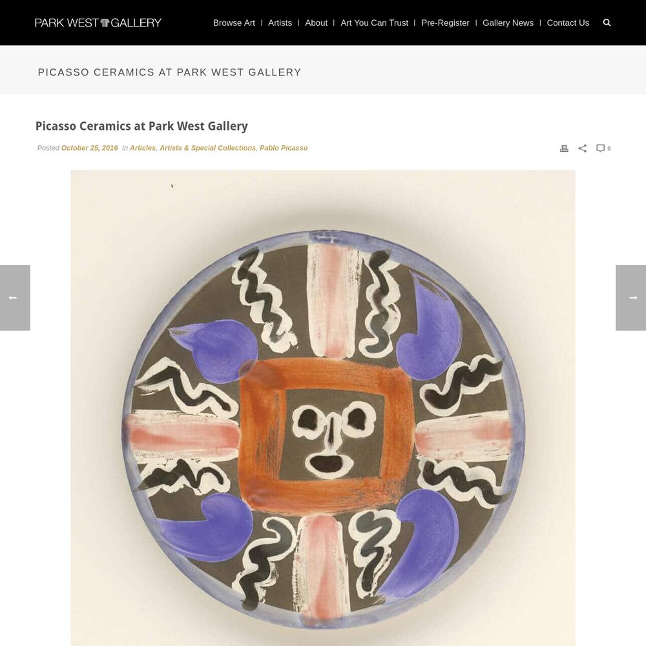The image size is (646, 646).
Task: Open the Pre-Register page
Action: pos(445,23)
